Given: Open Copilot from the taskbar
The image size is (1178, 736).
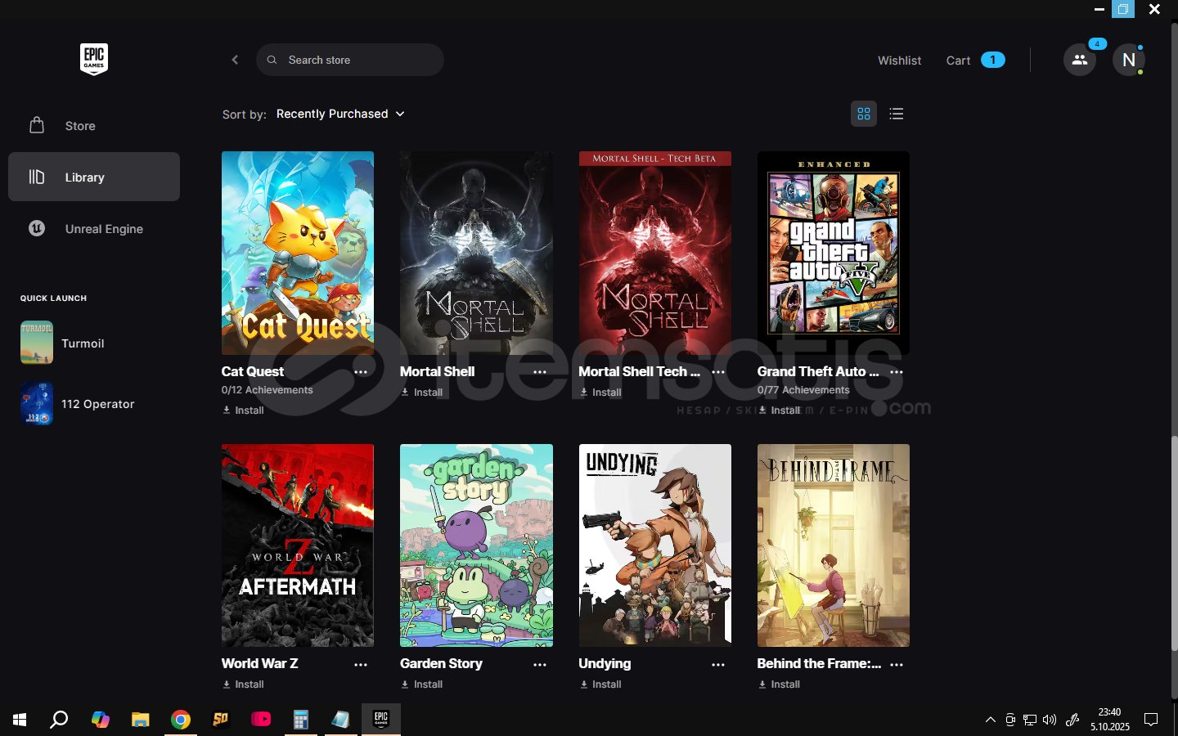Looking at the screenshot, I should 100,720.
